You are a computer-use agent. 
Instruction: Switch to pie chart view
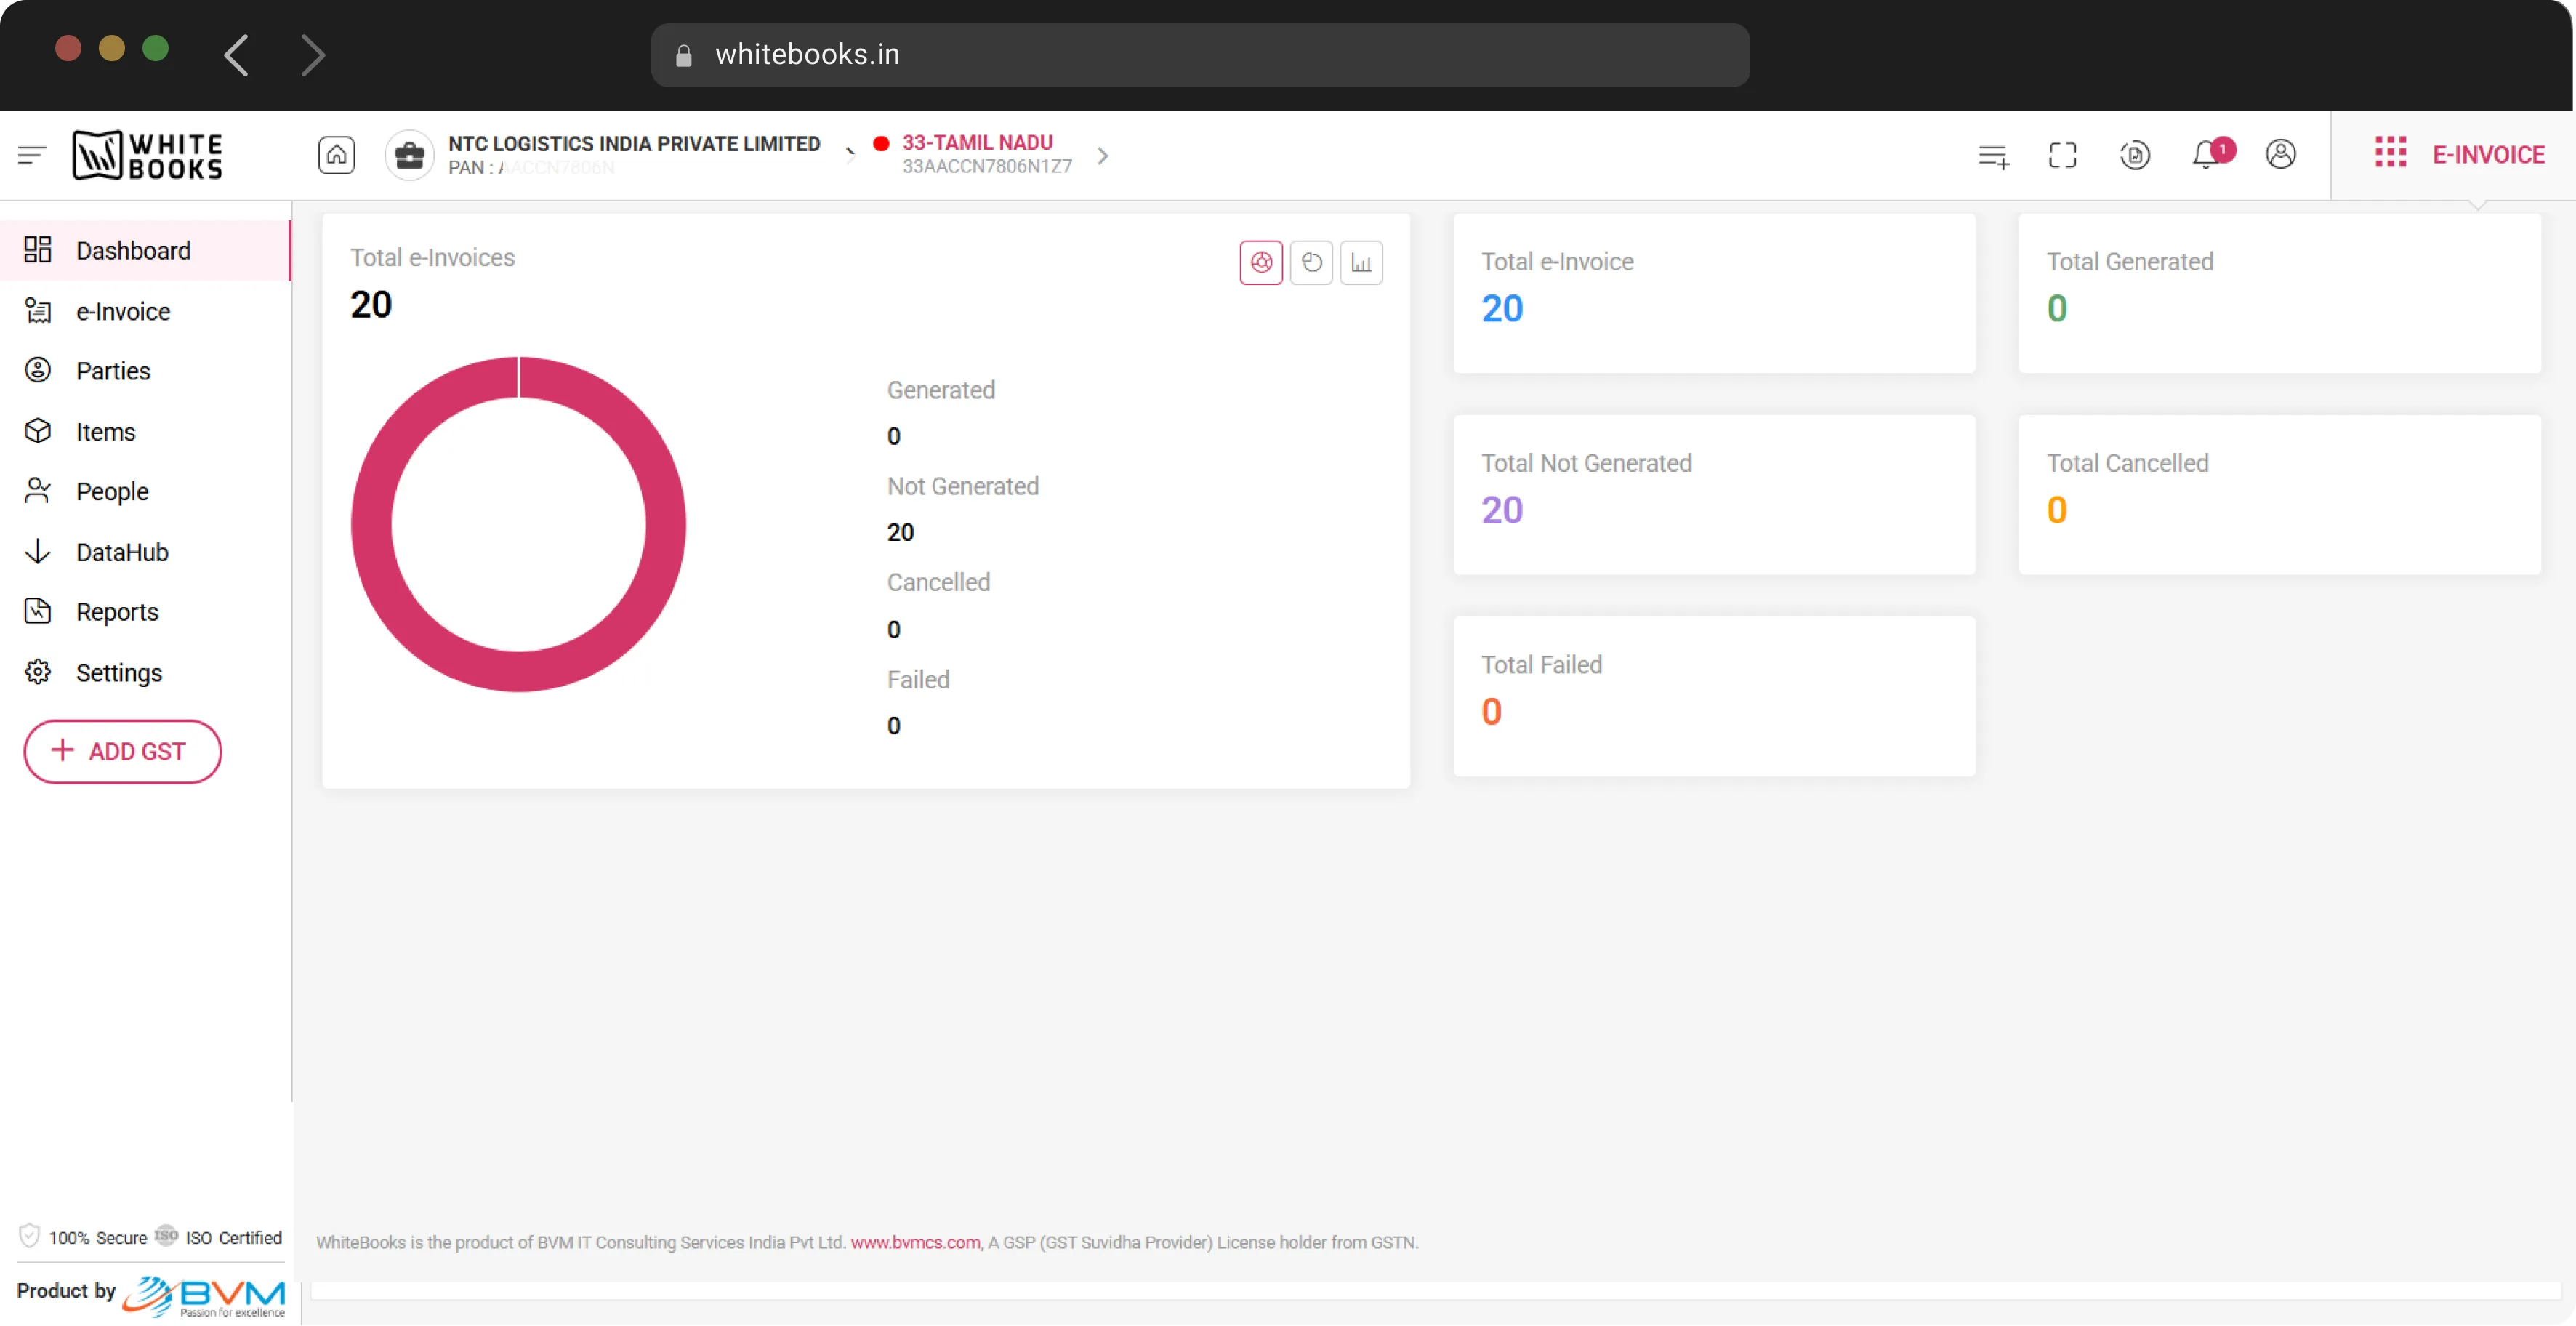coord(1311,263)
